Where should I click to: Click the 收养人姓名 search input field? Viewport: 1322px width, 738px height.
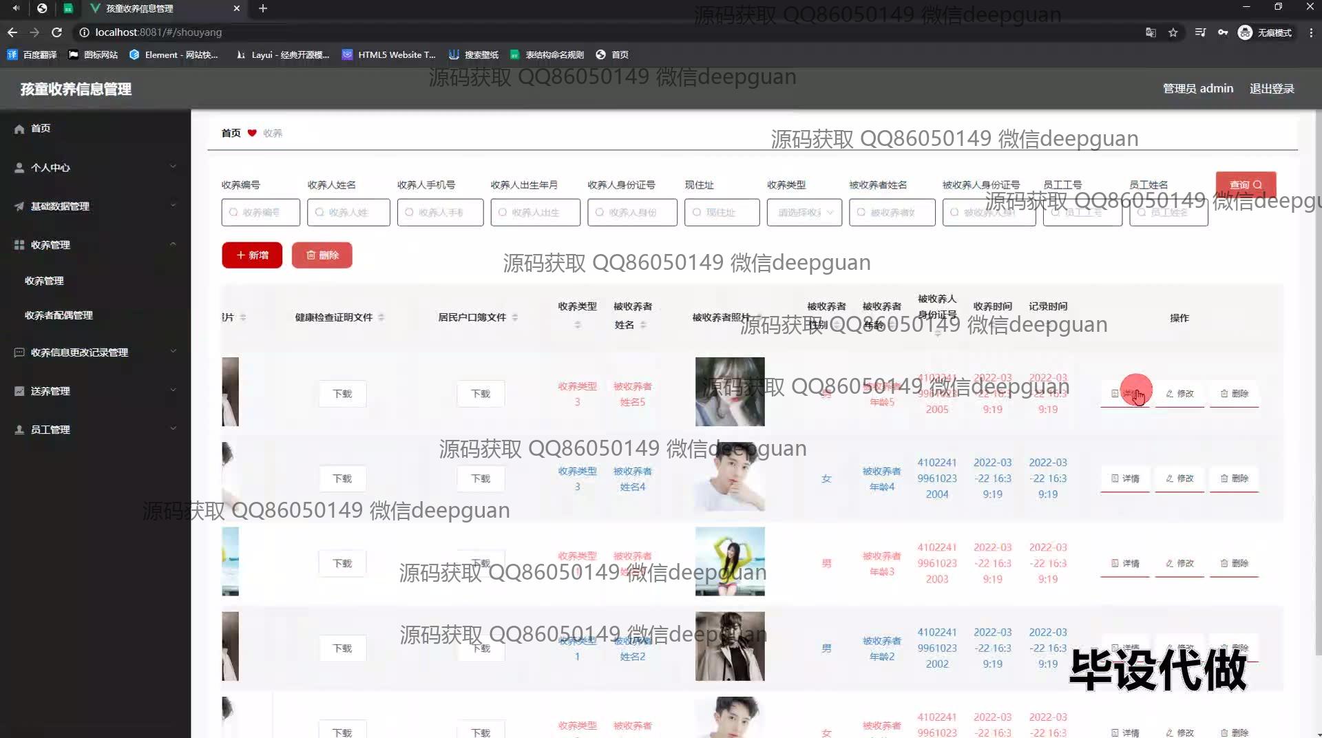[348, 213]
